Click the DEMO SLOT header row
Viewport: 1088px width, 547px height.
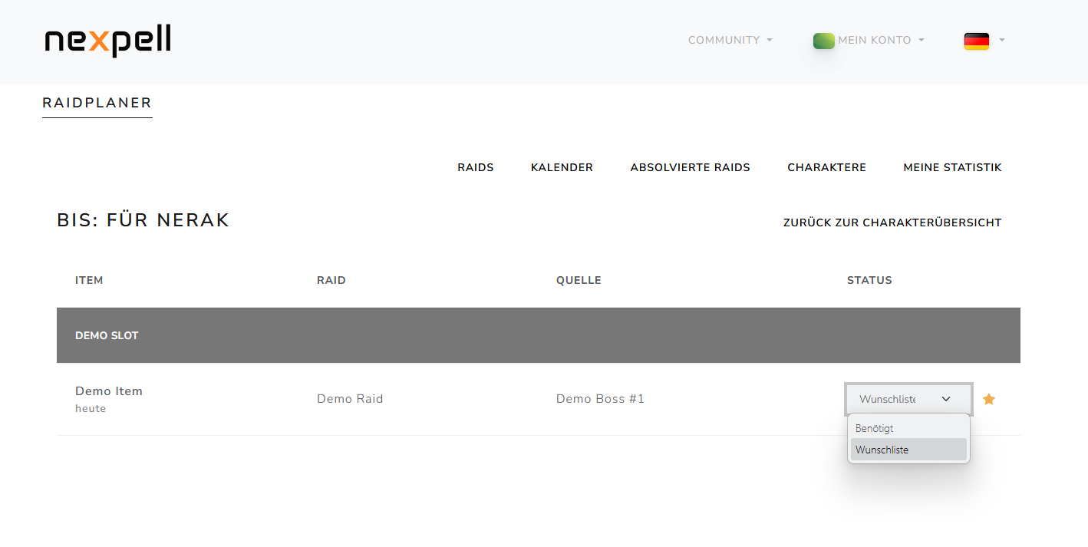click(x=107, y=334)
